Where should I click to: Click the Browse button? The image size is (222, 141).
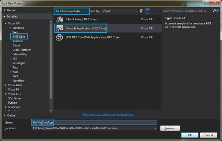pos(170,128)
